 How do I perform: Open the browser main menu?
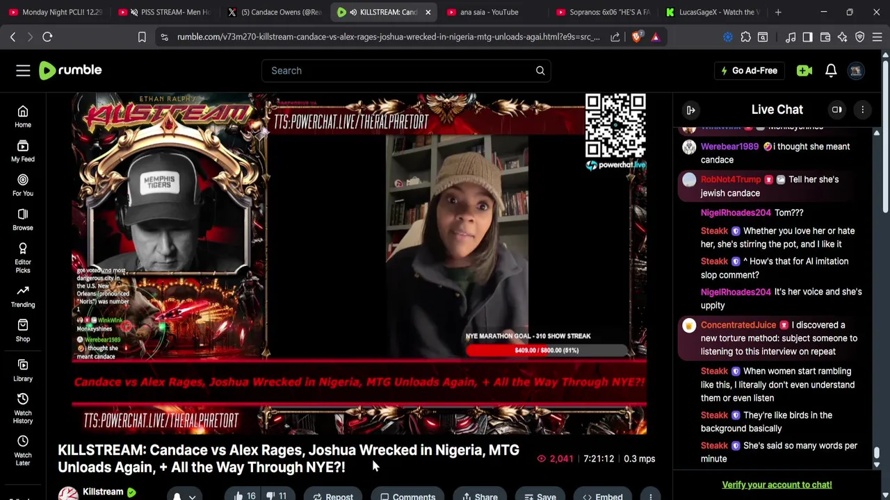tap(877, 37)
